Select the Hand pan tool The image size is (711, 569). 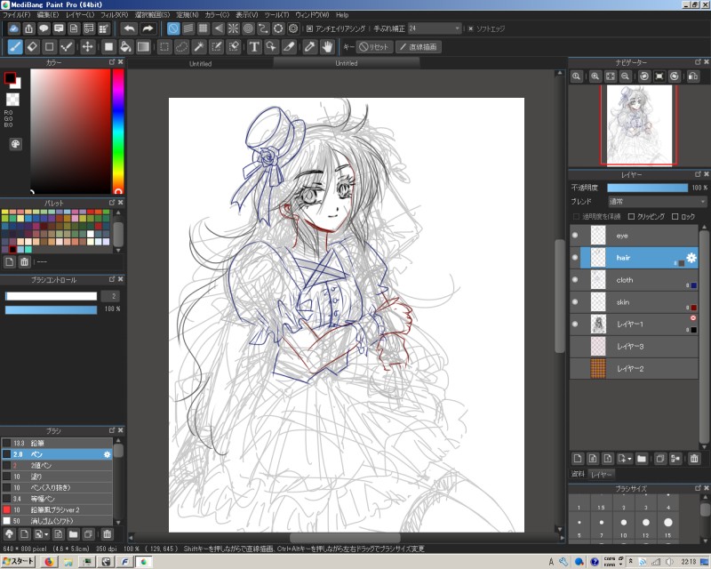click(327, 47)
